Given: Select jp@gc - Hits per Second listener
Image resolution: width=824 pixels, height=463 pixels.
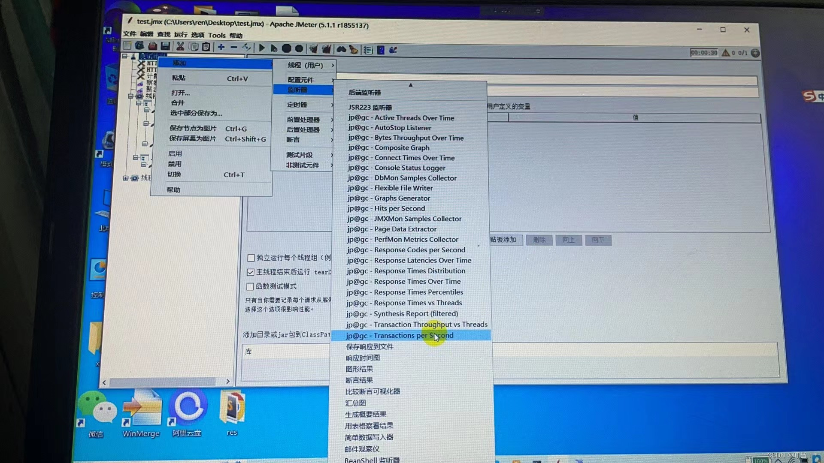Looking at the screenshot, I should (410, 208).
